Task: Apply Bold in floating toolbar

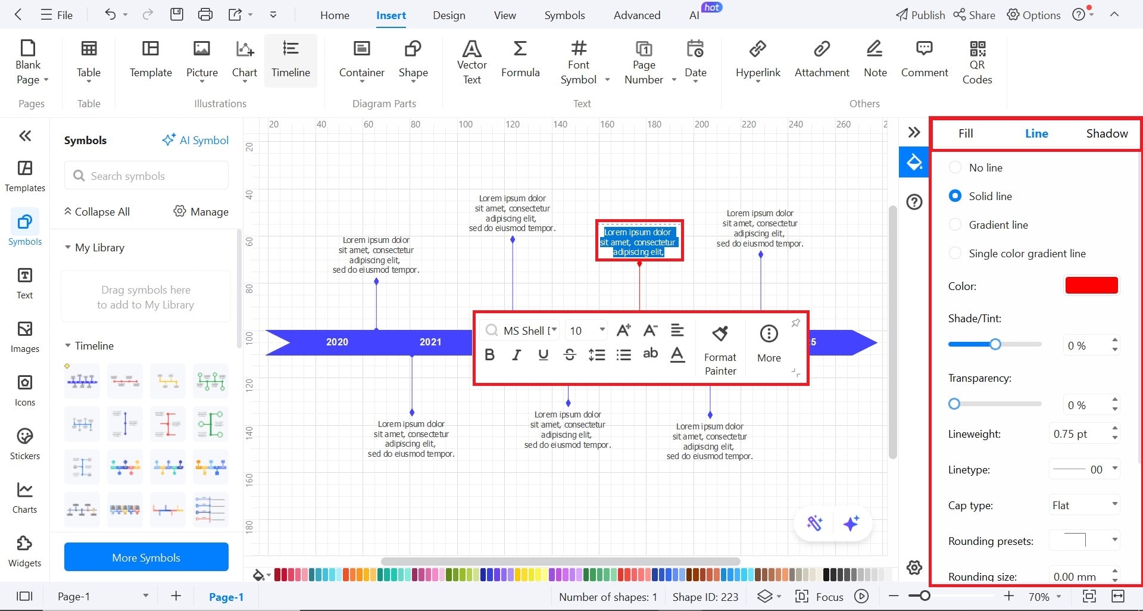Action: [490, 355]
